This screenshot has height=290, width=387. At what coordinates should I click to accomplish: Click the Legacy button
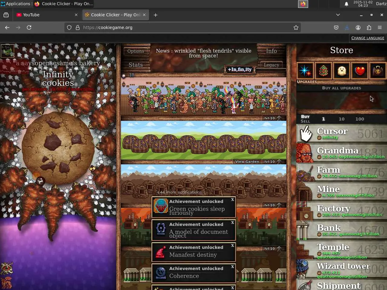coord(272,65)
